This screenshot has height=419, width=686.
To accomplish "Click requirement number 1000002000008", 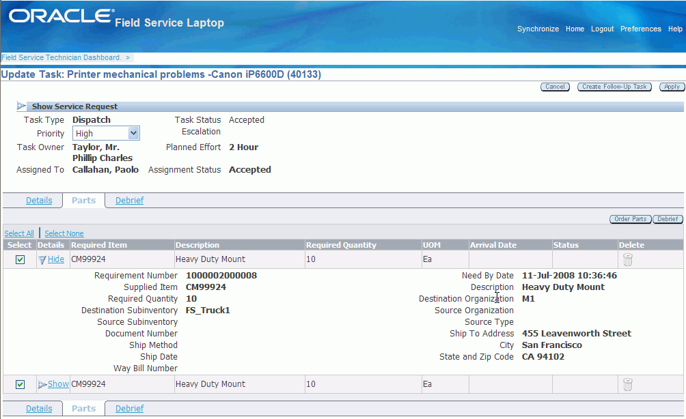I will point(221,275).
